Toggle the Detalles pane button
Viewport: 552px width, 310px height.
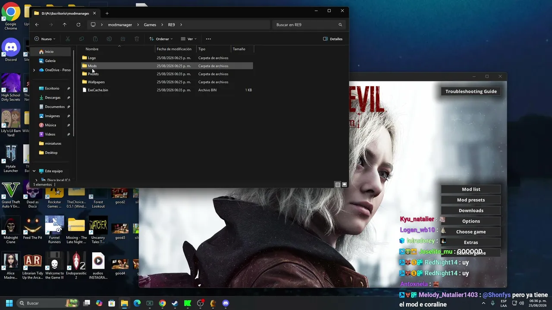point(333,39)
